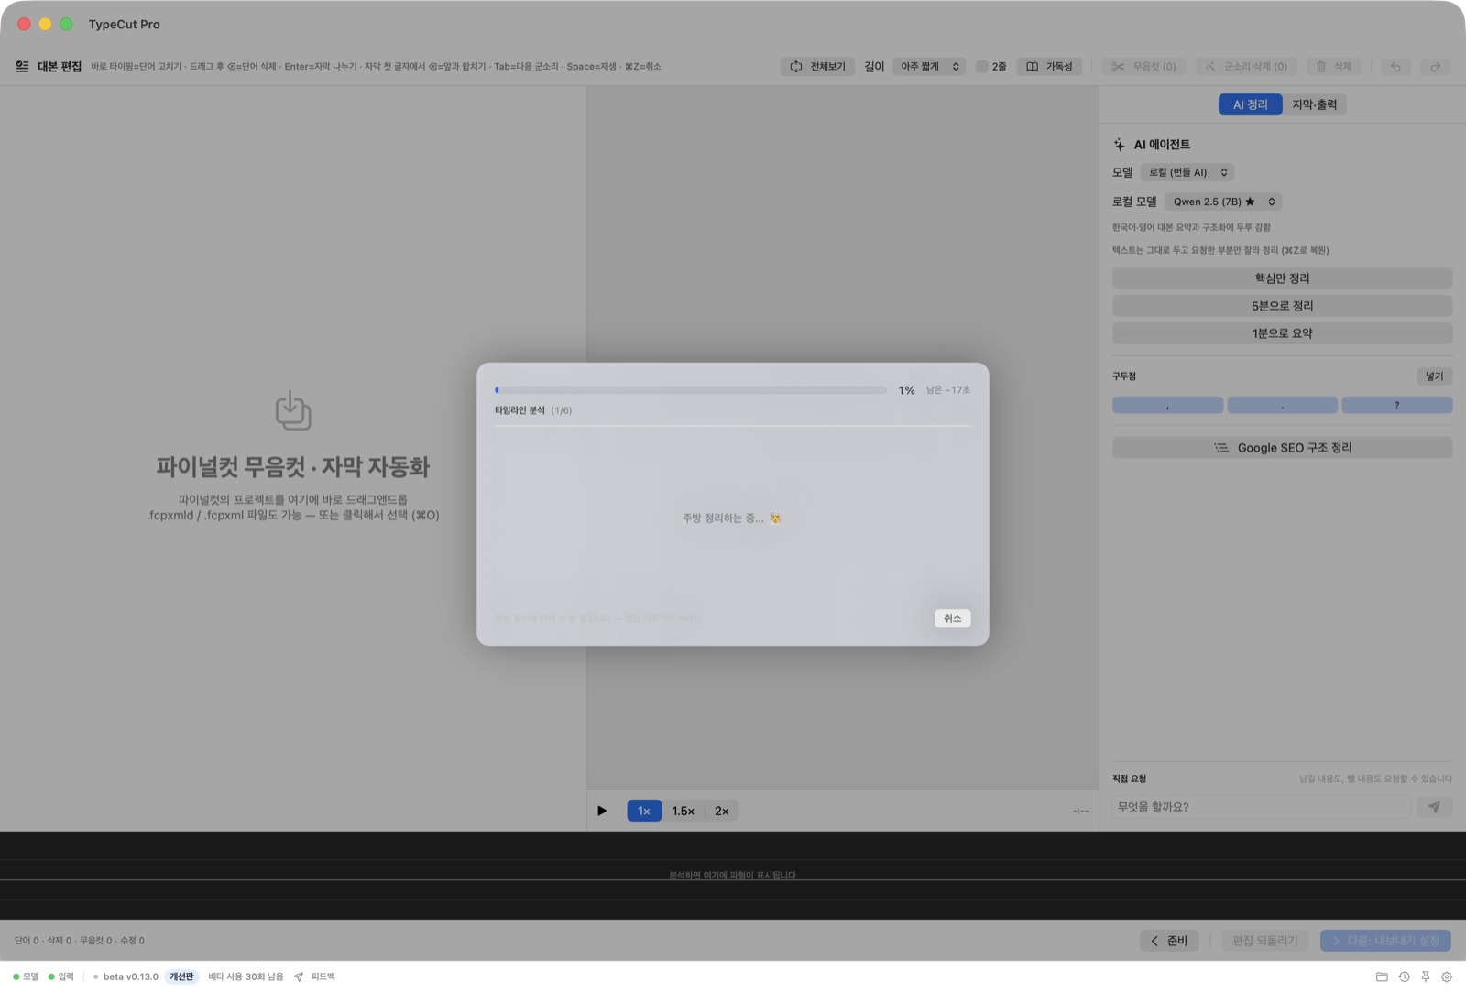This screenshot has width=1466, height=992.
Task: Click the 다음: 내보내기 설정 button
Action: 1385,941
